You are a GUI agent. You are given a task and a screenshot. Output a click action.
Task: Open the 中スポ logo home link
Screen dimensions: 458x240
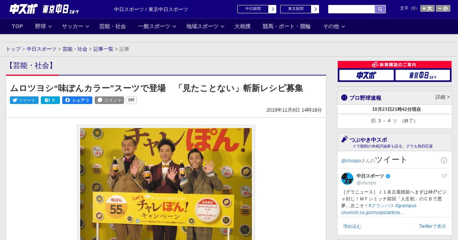pyautogui.click(x=23, y=9)
